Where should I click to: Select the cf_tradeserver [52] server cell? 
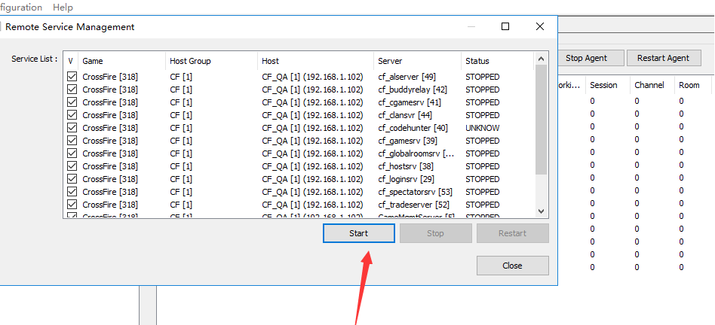pos(416,204)
